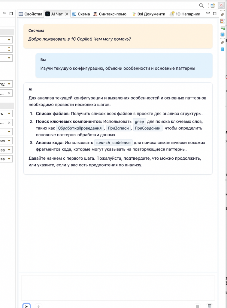Screen dimensions: 227x308
Task: Open the search magnifier in the top toolbar
Action: tap(201, 5)
